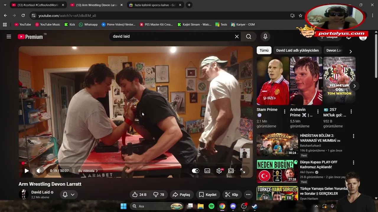Viewport: 378px width, 212px height.
Task: Open the player settings gear
Action: pos(219,171)
